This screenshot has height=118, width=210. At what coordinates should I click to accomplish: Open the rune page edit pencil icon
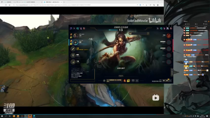tap(104, 81)
